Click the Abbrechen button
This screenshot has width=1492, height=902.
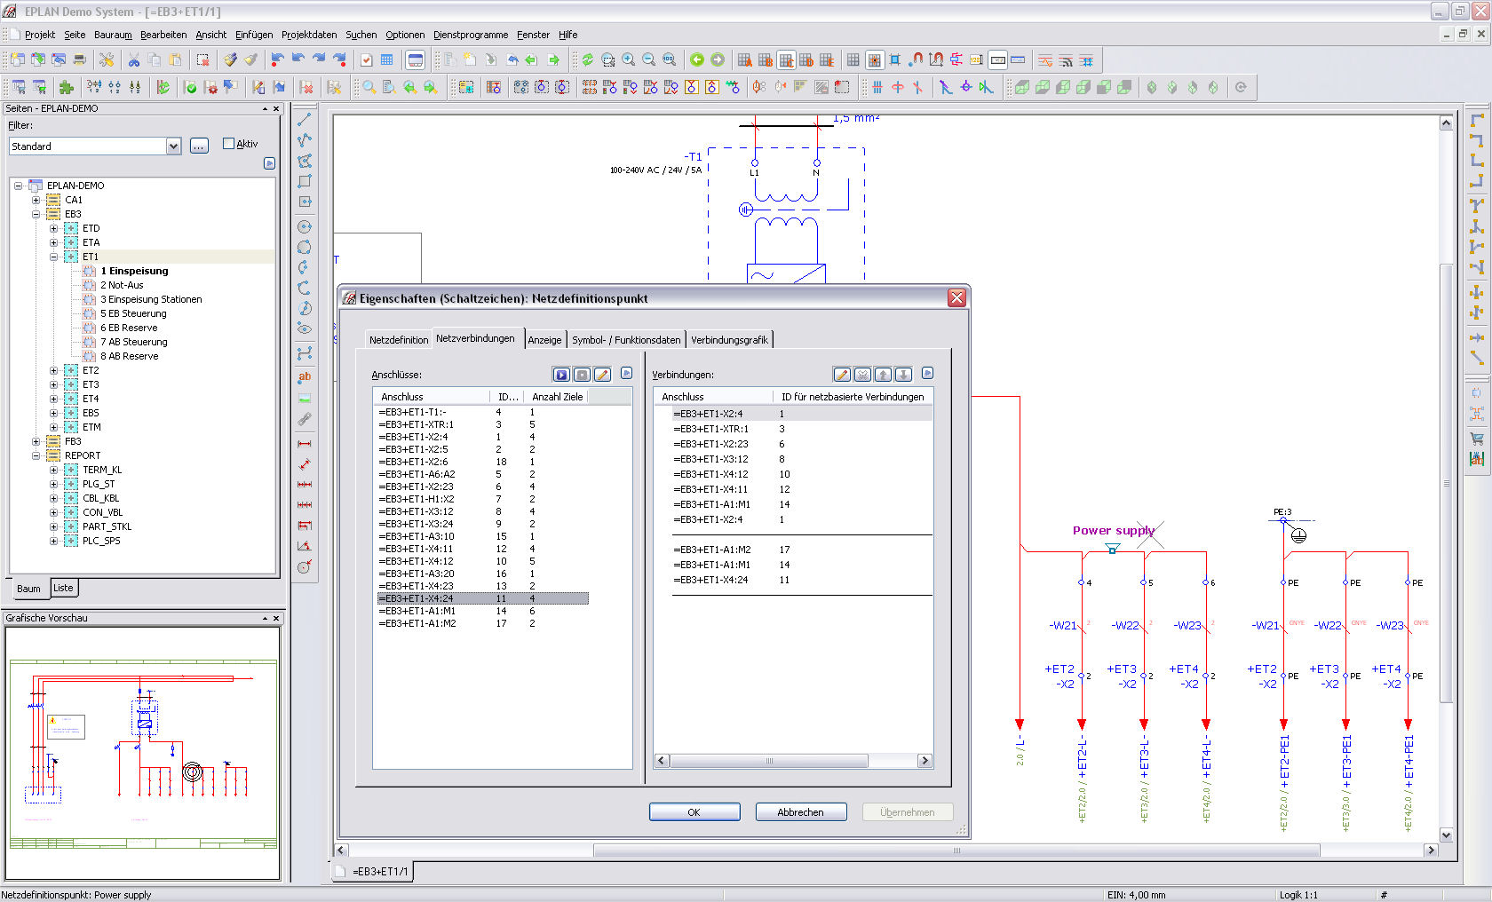(x=800, y=812)
